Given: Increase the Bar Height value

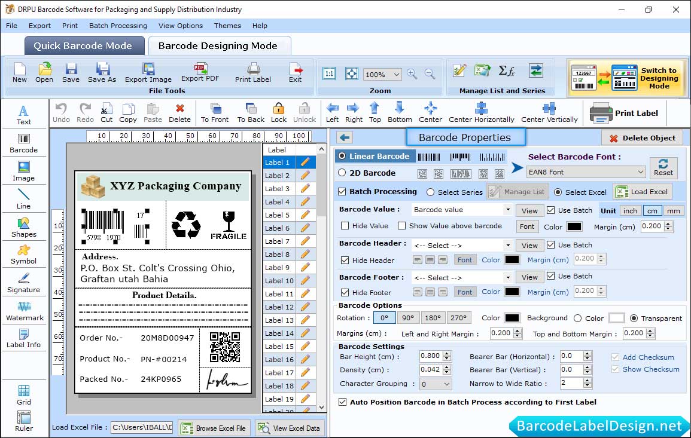Looking at the screenshot, I should [x=448, y=354].
